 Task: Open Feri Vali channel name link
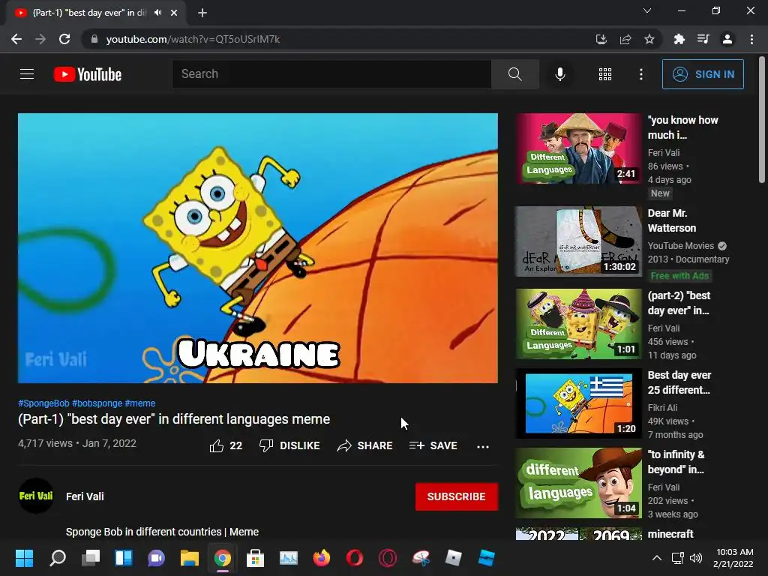coord(85,496)
